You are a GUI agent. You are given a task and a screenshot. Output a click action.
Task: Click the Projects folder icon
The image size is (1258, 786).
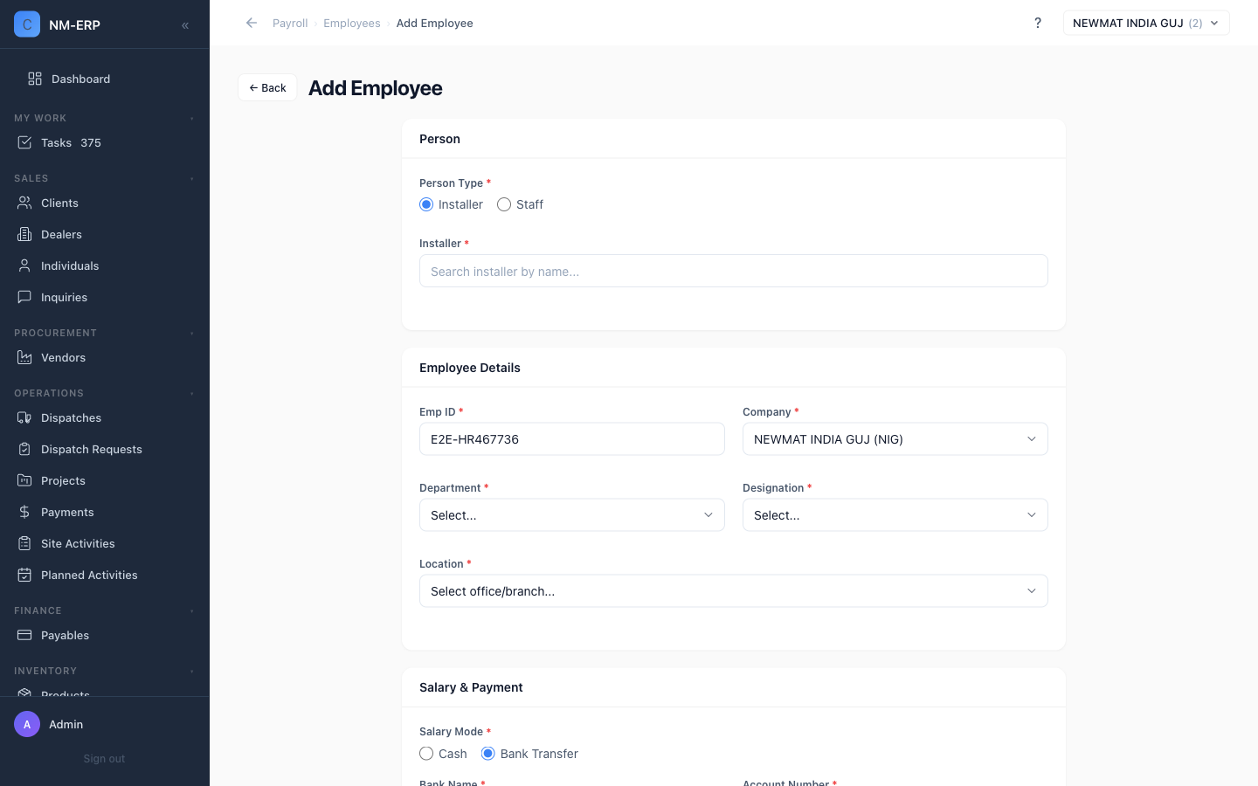24,480
